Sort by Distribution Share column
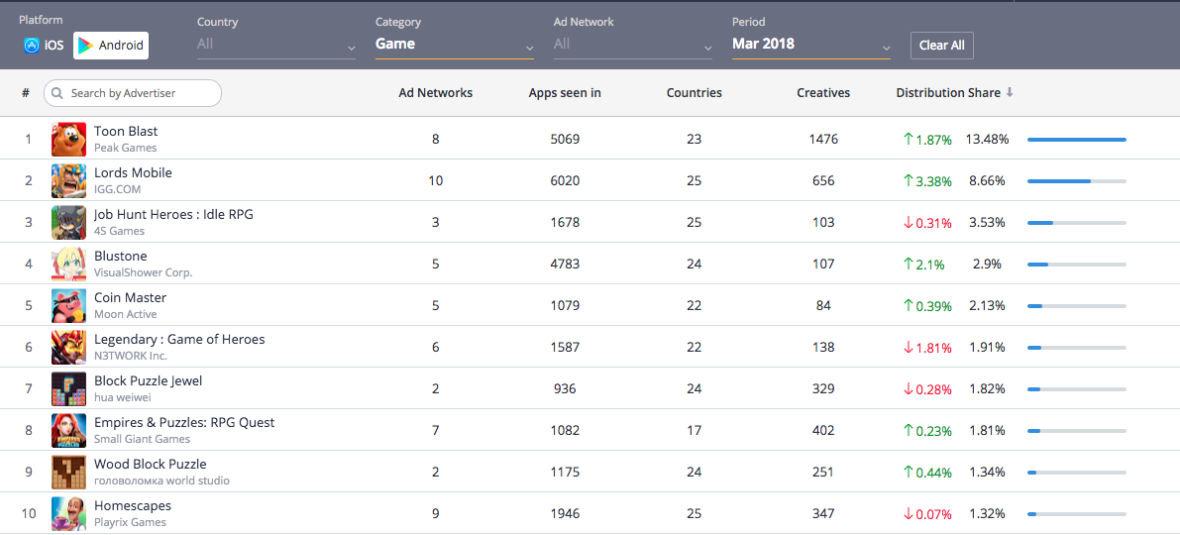The height and width of the screenshot is (535, 1180). pyautogui.click(x=948, y=93)
